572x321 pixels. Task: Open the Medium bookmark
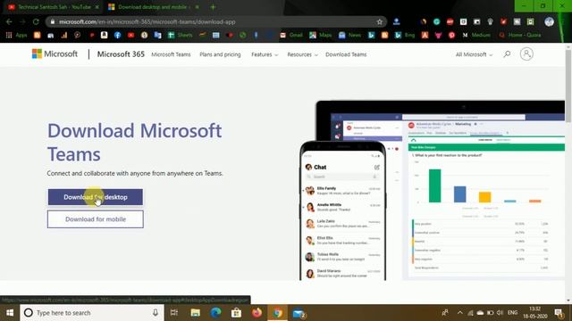476,35
